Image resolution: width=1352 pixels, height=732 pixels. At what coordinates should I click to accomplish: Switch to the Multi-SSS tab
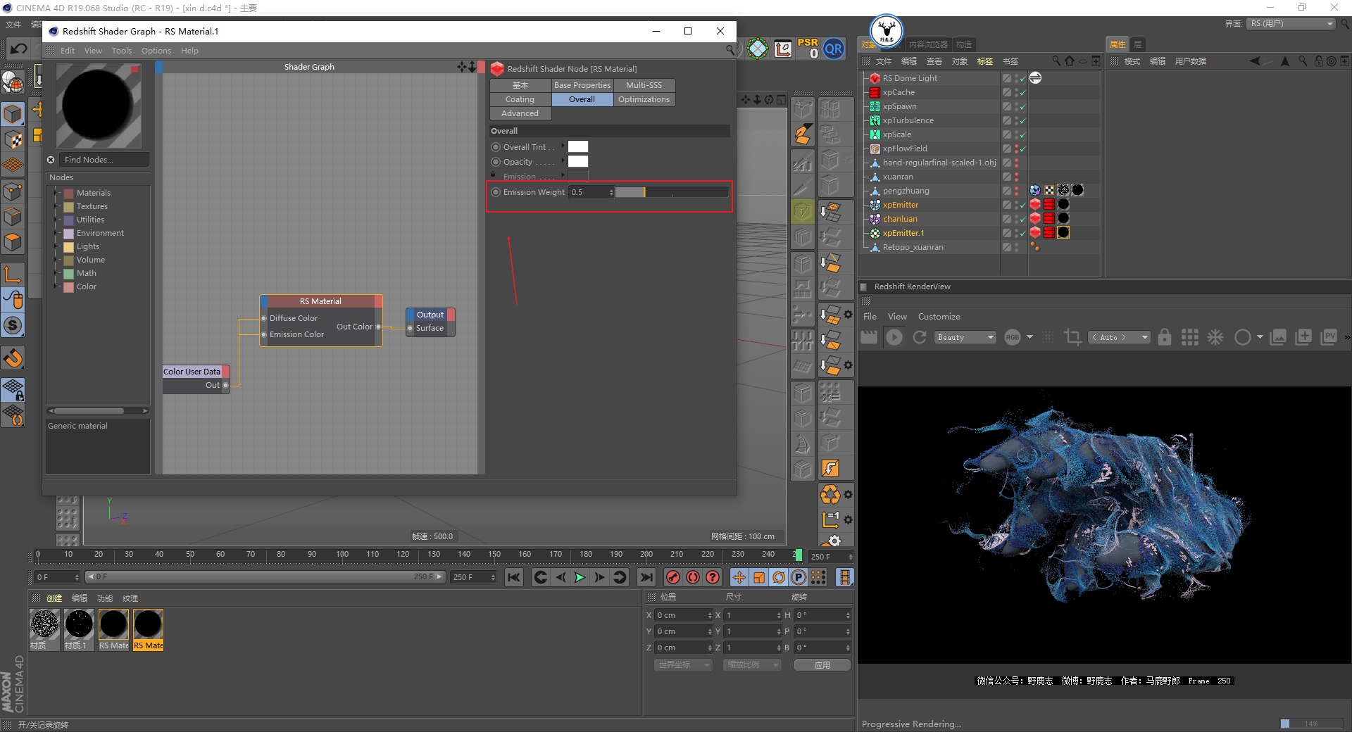coord(644,85)
